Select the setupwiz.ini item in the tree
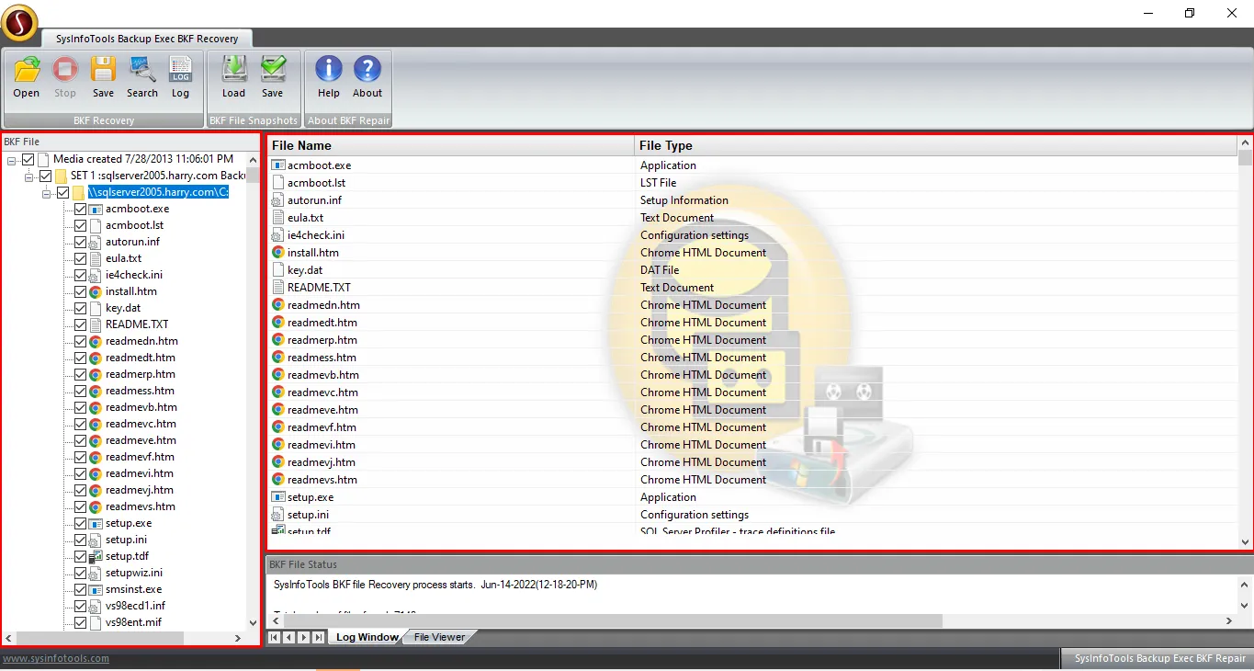The width and height of the screenshot is (1254, 671). point(134,573)
